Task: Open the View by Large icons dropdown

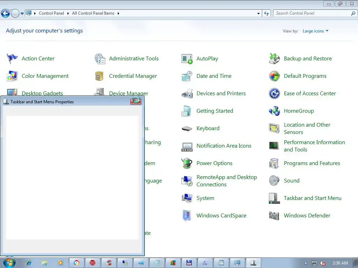Action: tap(316, 31)
